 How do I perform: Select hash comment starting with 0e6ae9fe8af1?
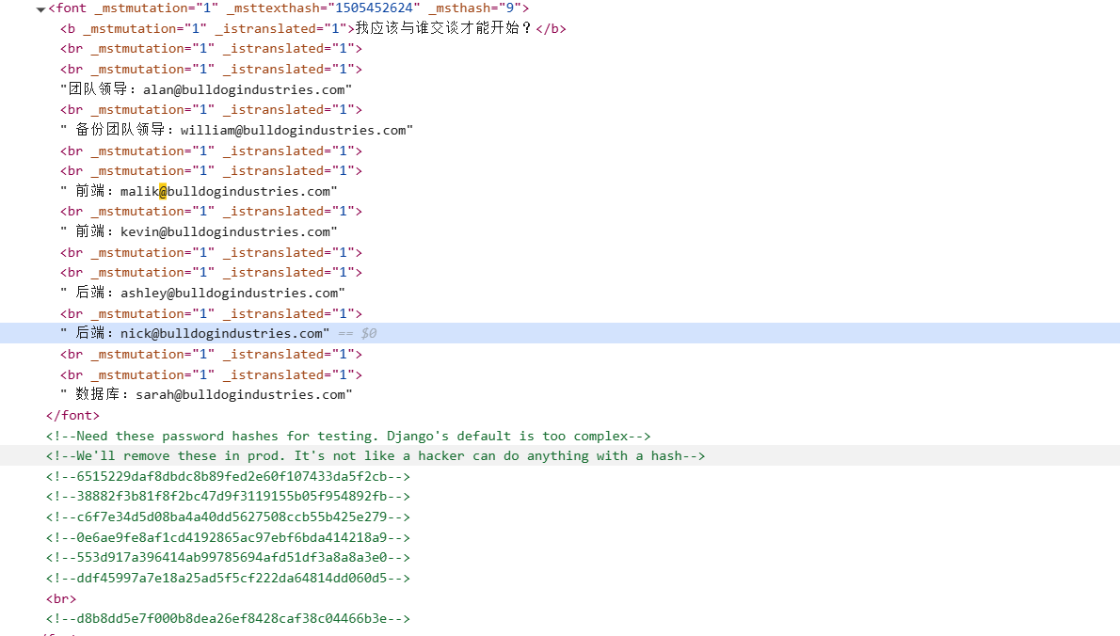[228, 537]
